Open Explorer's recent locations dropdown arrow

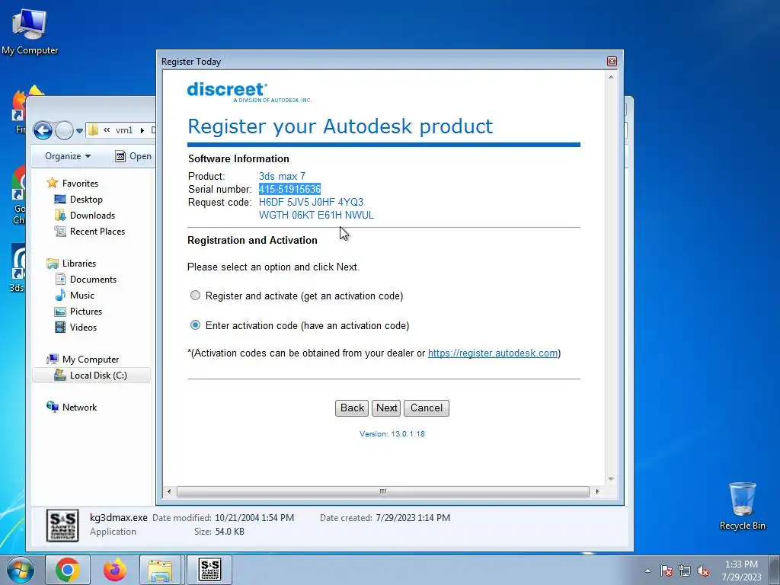(79, 131)
